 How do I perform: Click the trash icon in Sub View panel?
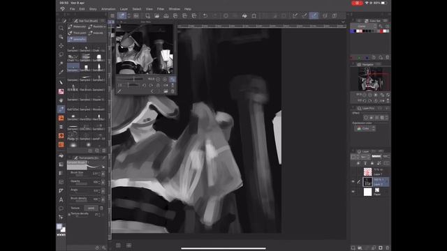pos(173,91)
